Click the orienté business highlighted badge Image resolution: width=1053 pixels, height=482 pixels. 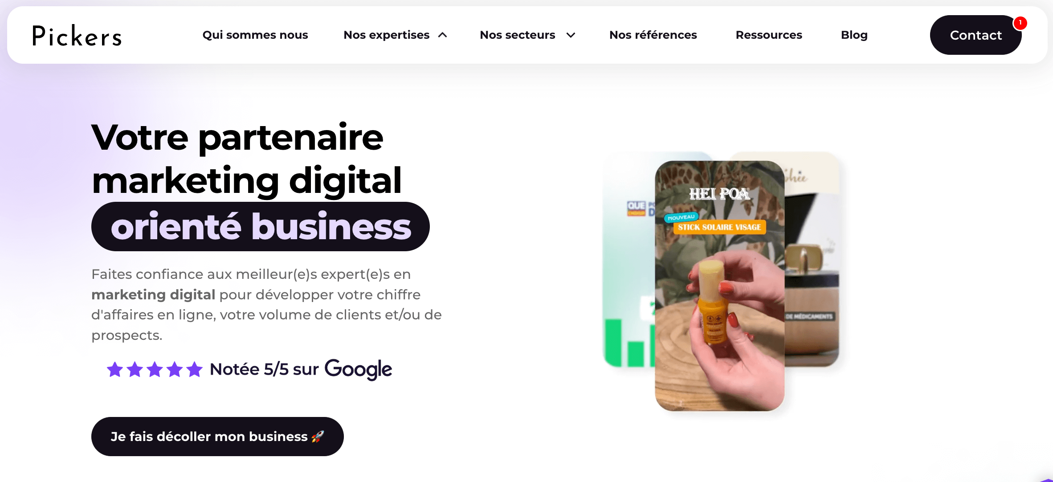261,226
